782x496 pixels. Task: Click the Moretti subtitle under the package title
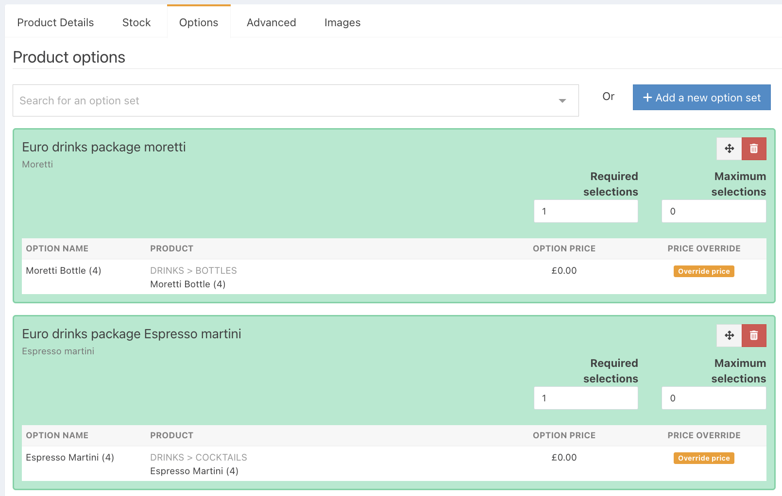(x=37, y=165)
